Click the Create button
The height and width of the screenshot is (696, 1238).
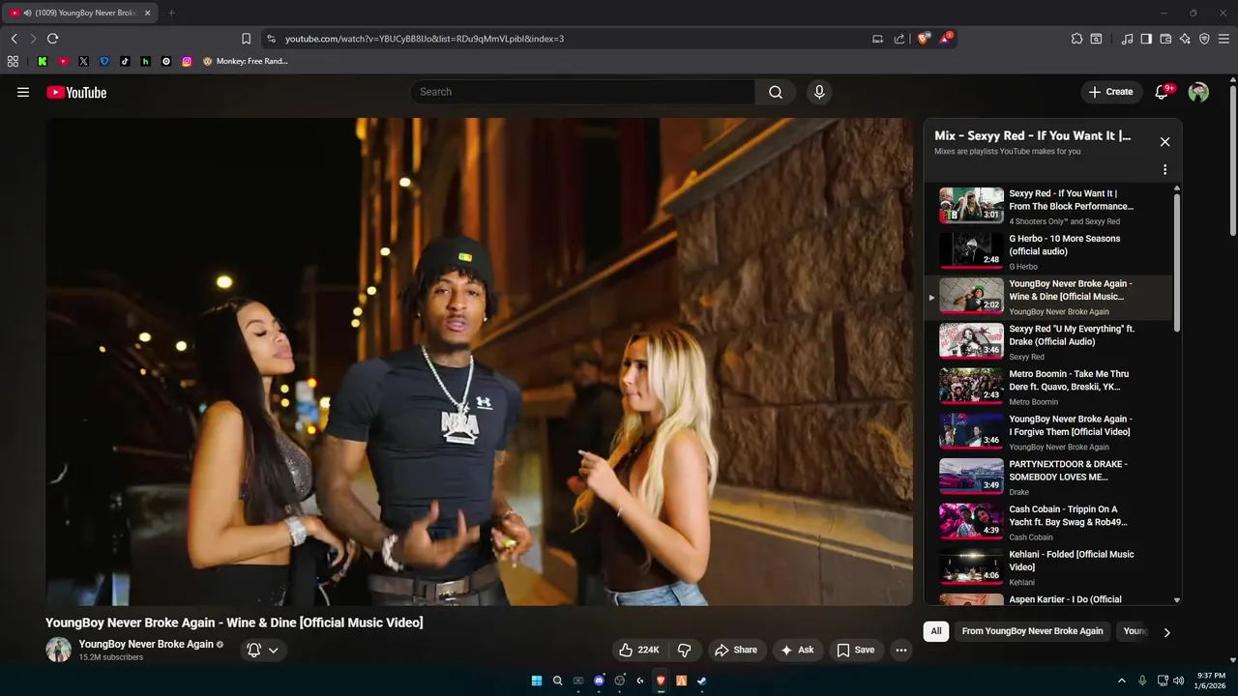[1110, 92]
